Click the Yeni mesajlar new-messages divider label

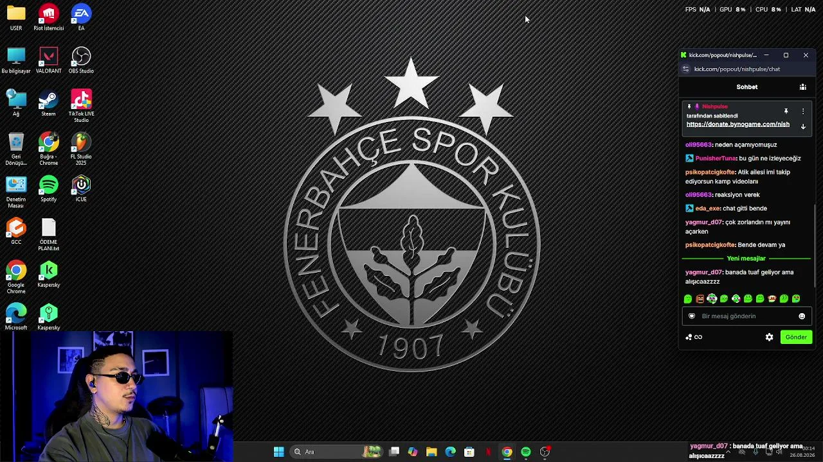pos(746,259)
